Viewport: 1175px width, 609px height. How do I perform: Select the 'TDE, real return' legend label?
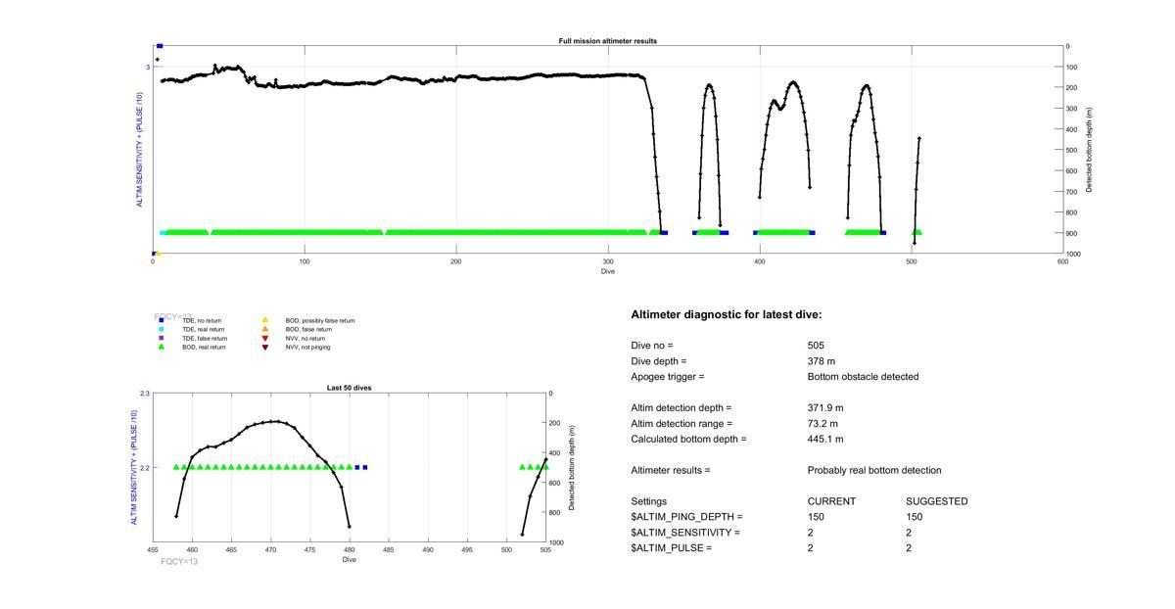(x=204, y=329)
